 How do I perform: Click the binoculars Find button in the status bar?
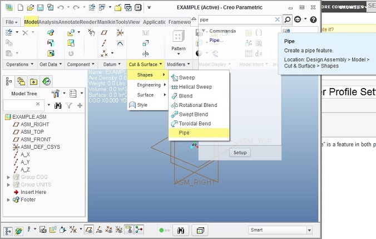coord(181,231)
